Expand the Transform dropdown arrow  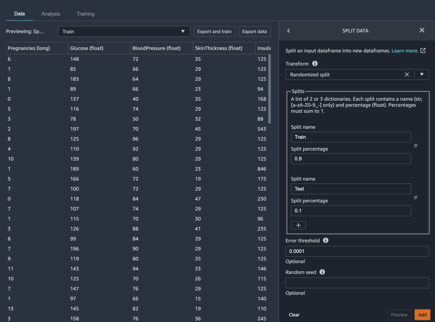pyautogui.click(x=422, y=74)
